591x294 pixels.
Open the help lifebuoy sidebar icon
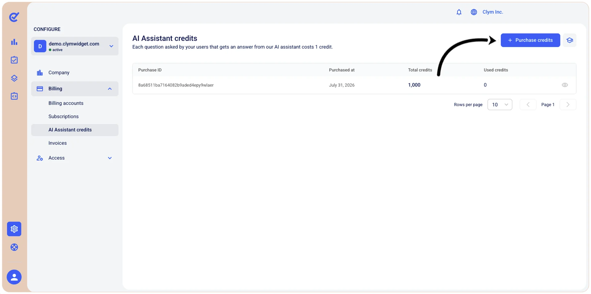[14, 247]
